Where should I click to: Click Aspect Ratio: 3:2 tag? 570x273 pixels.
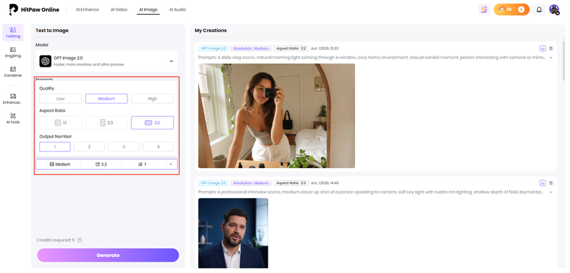(291, 48)
